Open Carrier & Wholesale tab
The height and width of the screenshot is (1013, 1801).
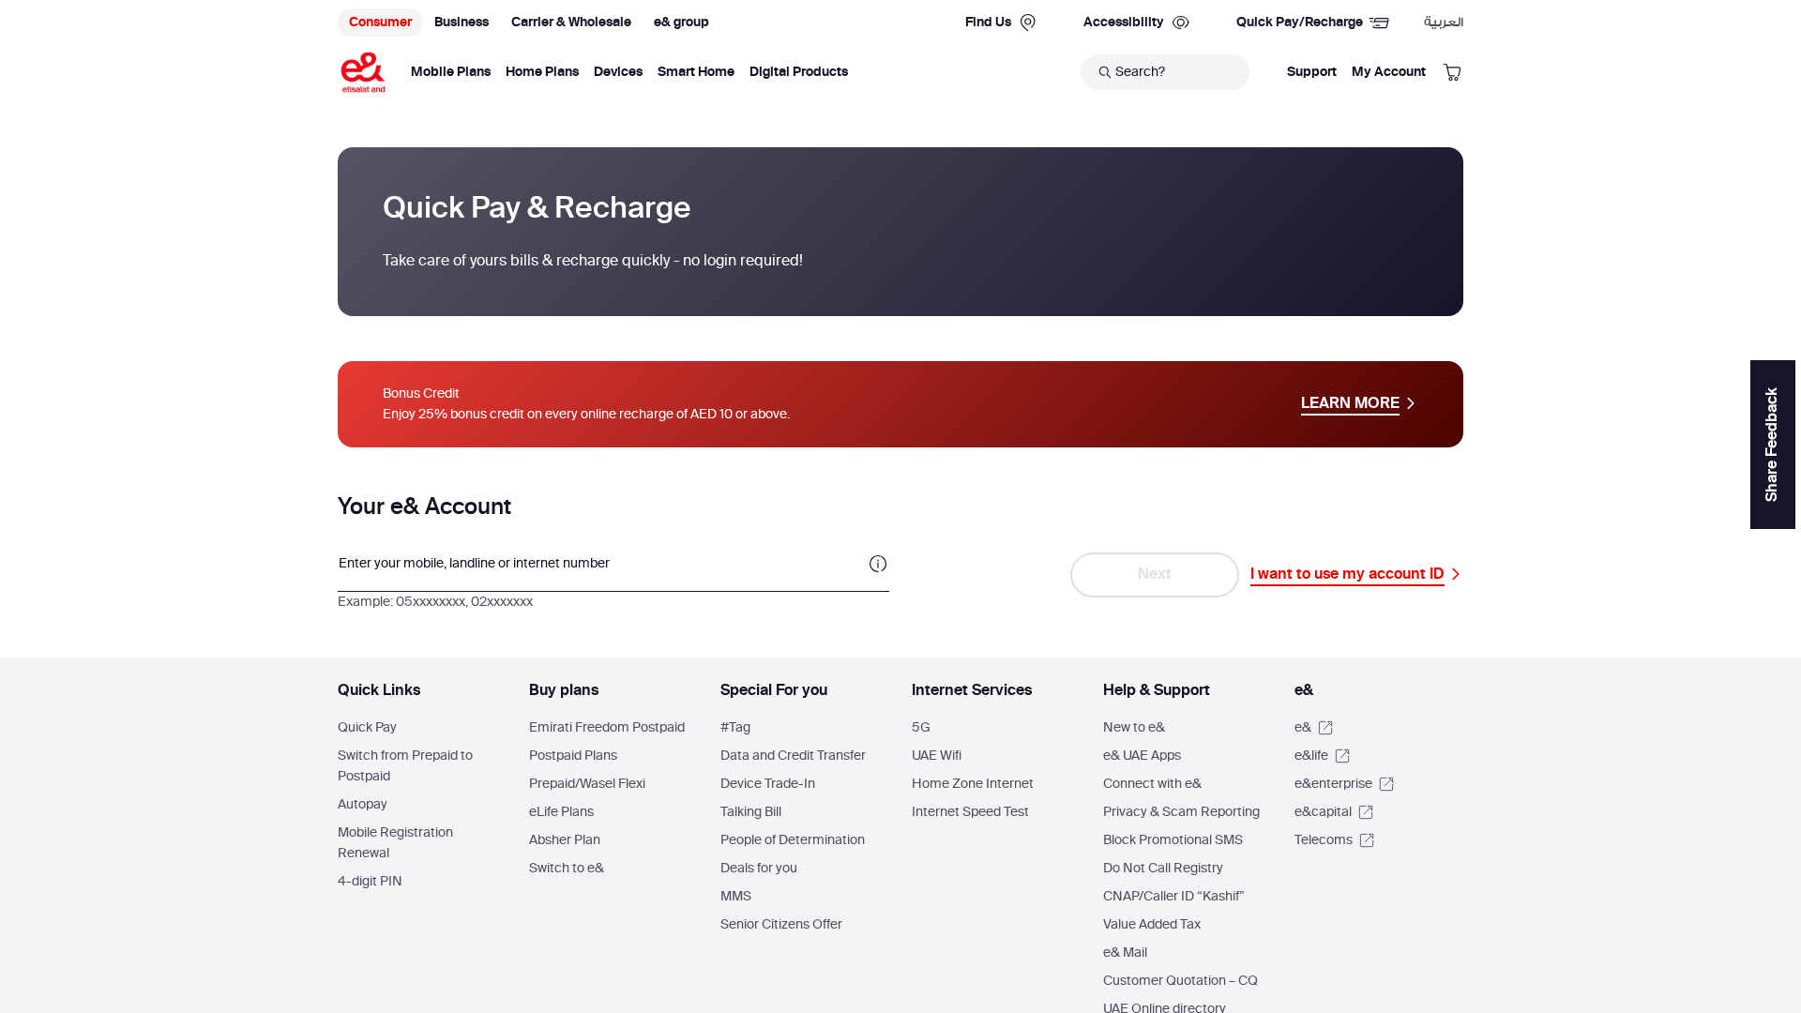[571, 23]
